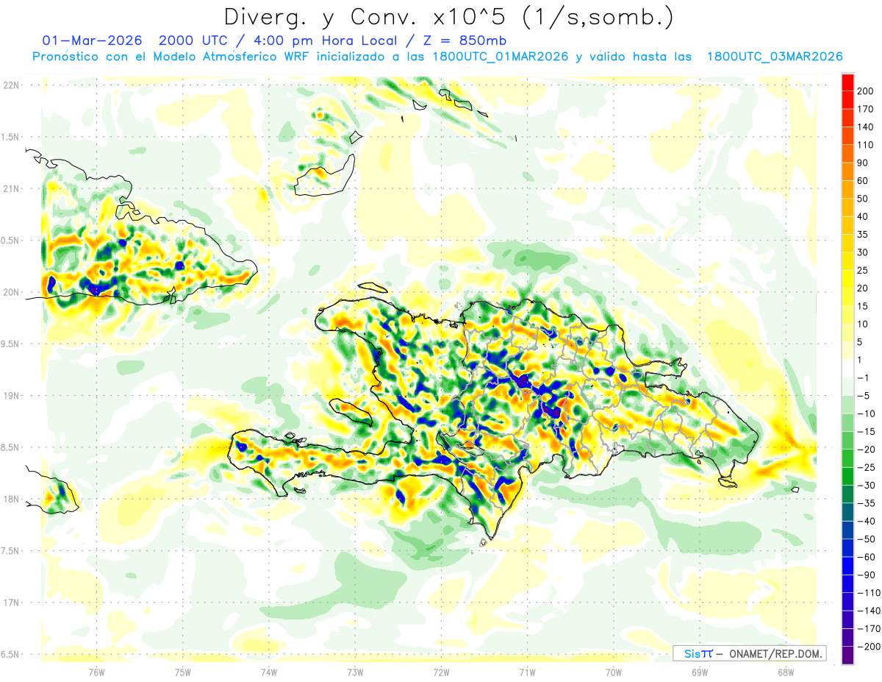Screen dimensions: 882x682
Task: Click the positive '40' colorbar label
Action: tap(863, 217)
